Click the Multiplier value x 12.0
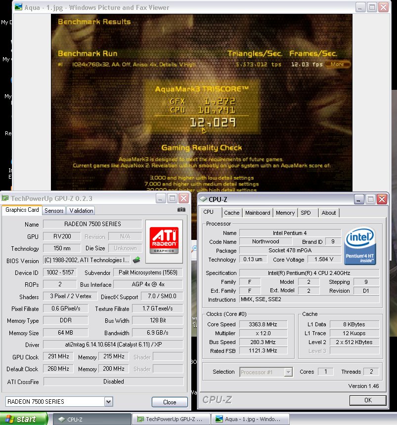Screen dimensions: 397x425 pos(263,333)
